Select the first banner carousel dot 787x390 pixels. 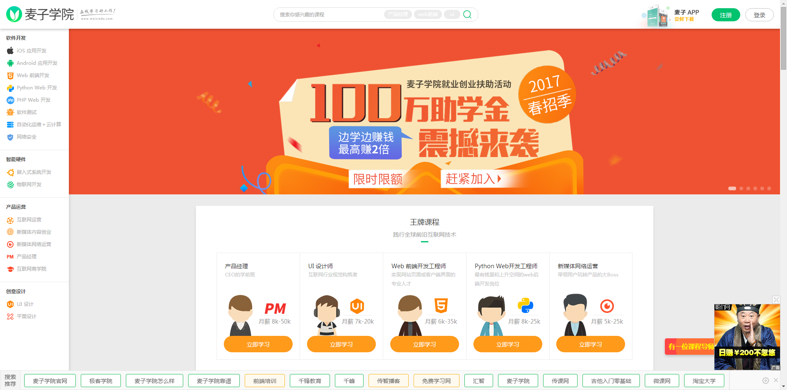coord(732,188)
